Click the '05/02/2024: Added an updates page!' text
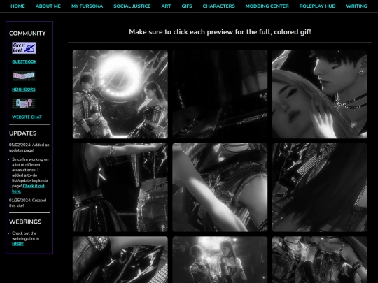Screen dimensions: 378x283 [29, 147]
